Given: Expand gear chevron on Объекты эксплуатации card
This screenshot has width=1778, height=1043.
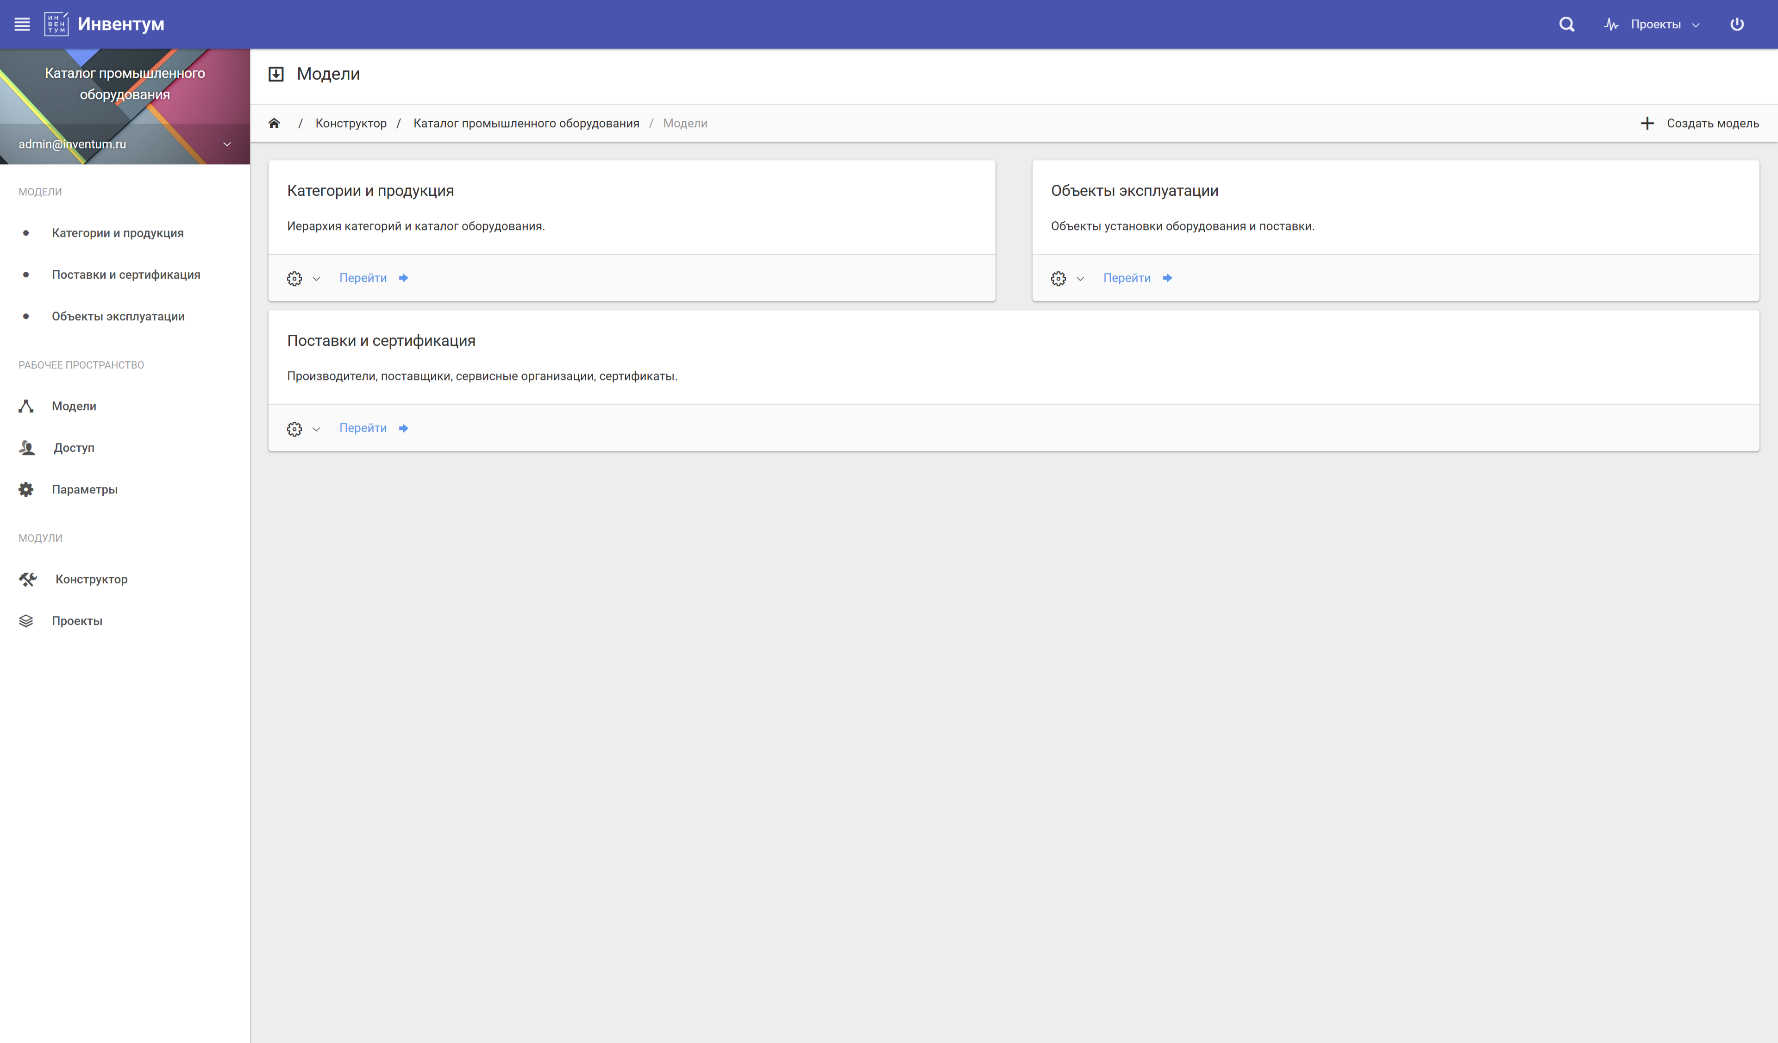Looking at the screenshot, I should point(1079,279).
